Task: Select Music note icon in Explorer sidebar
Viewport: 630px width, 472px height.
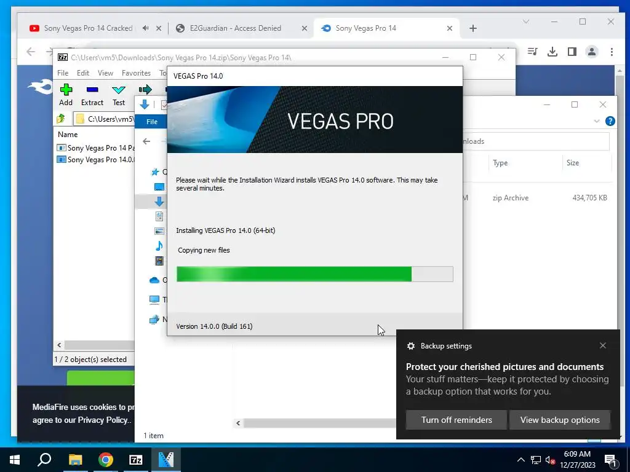Action: point(159,246)
